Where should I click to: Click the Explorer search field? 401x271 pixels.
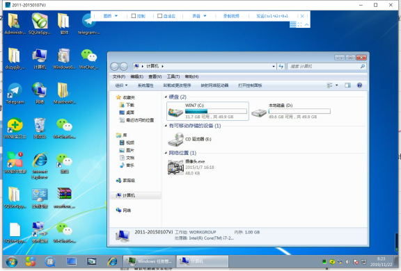[x=327, y=66]
